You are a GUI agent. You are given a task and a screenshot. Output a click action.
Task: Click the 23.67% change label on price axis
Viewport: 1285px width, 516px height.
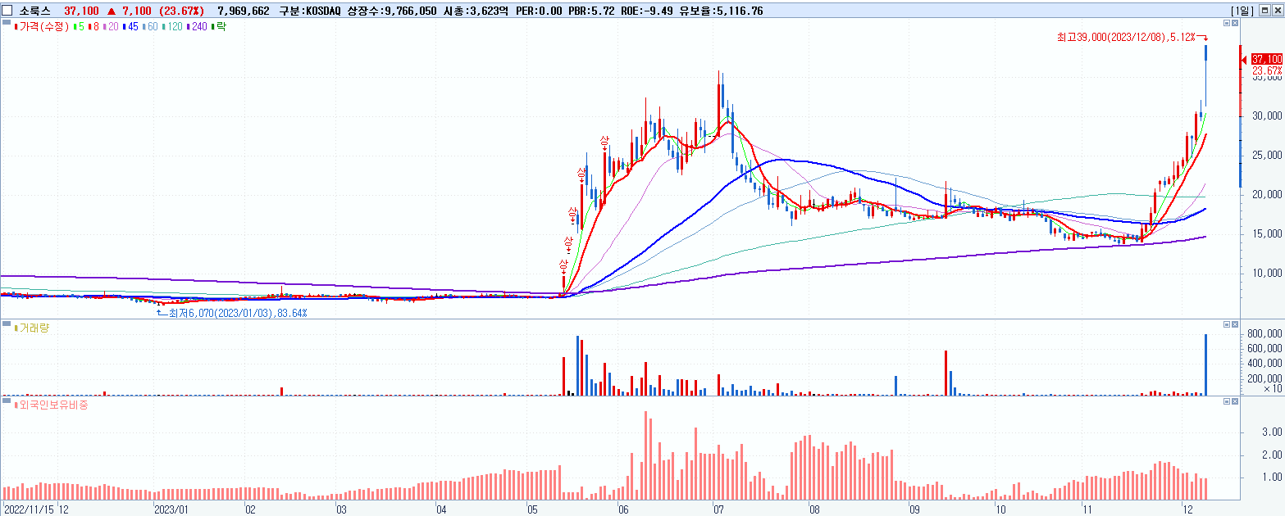tap(1267, 71)
